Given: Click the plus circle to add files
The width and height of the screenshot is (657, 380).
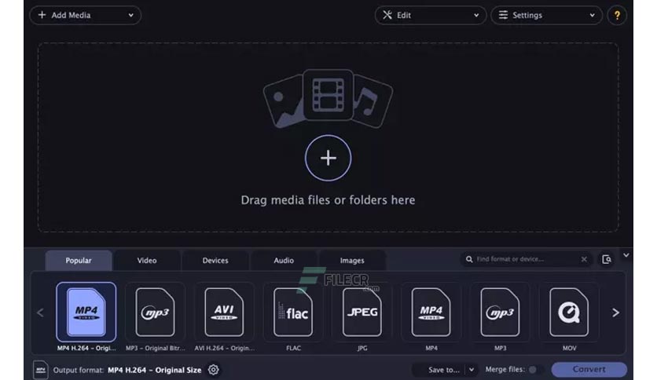Looking at the screenshot, I should click(328, 158).
